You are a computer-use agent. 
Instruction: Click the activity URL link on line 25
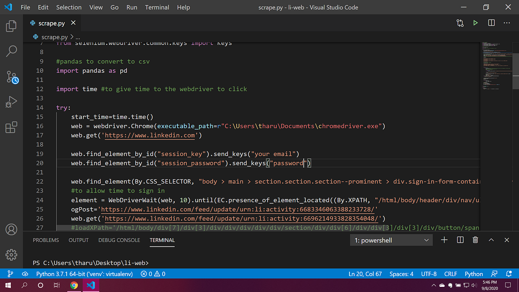[x=239, y=209]
